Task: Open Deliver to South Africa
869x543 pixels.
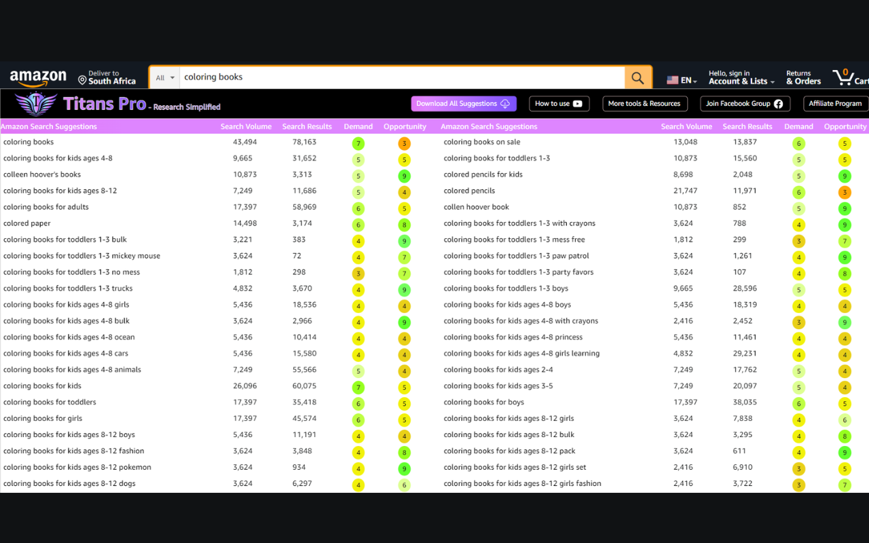Action: click(106, 77)
